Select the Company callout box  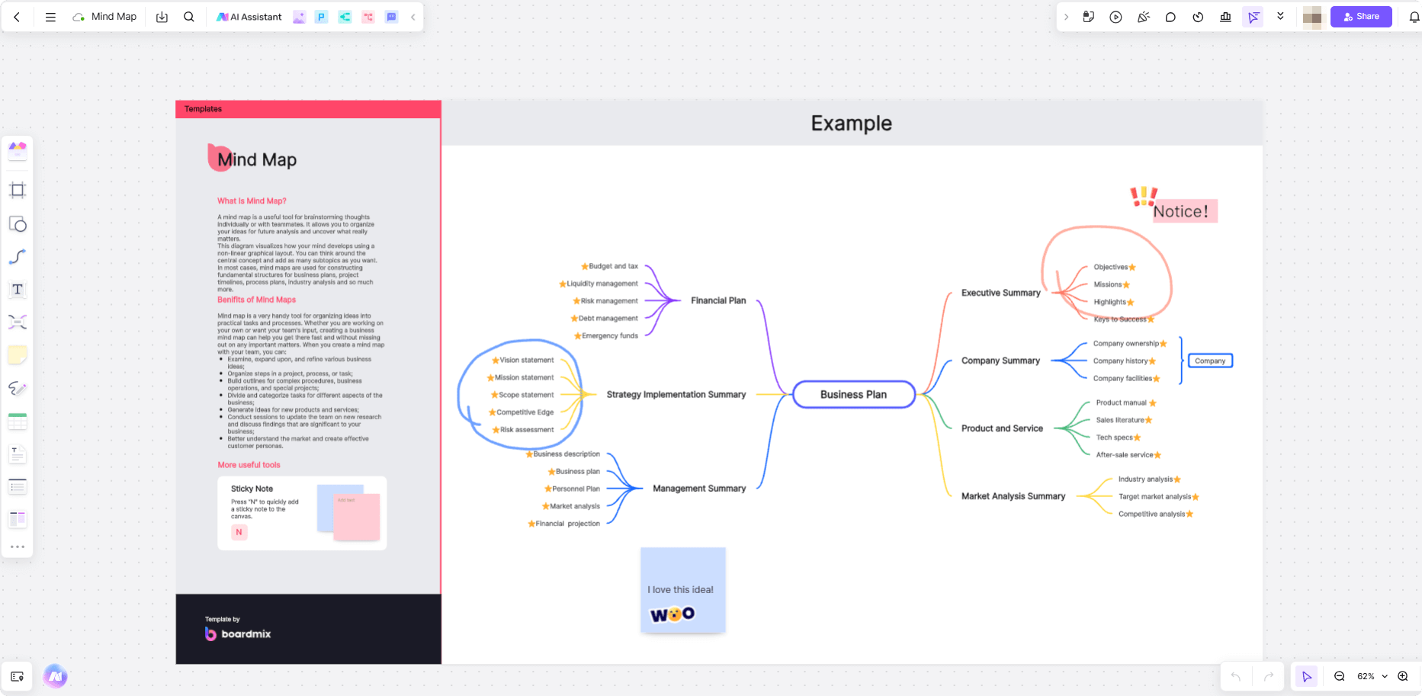[x=1210, y=361]
